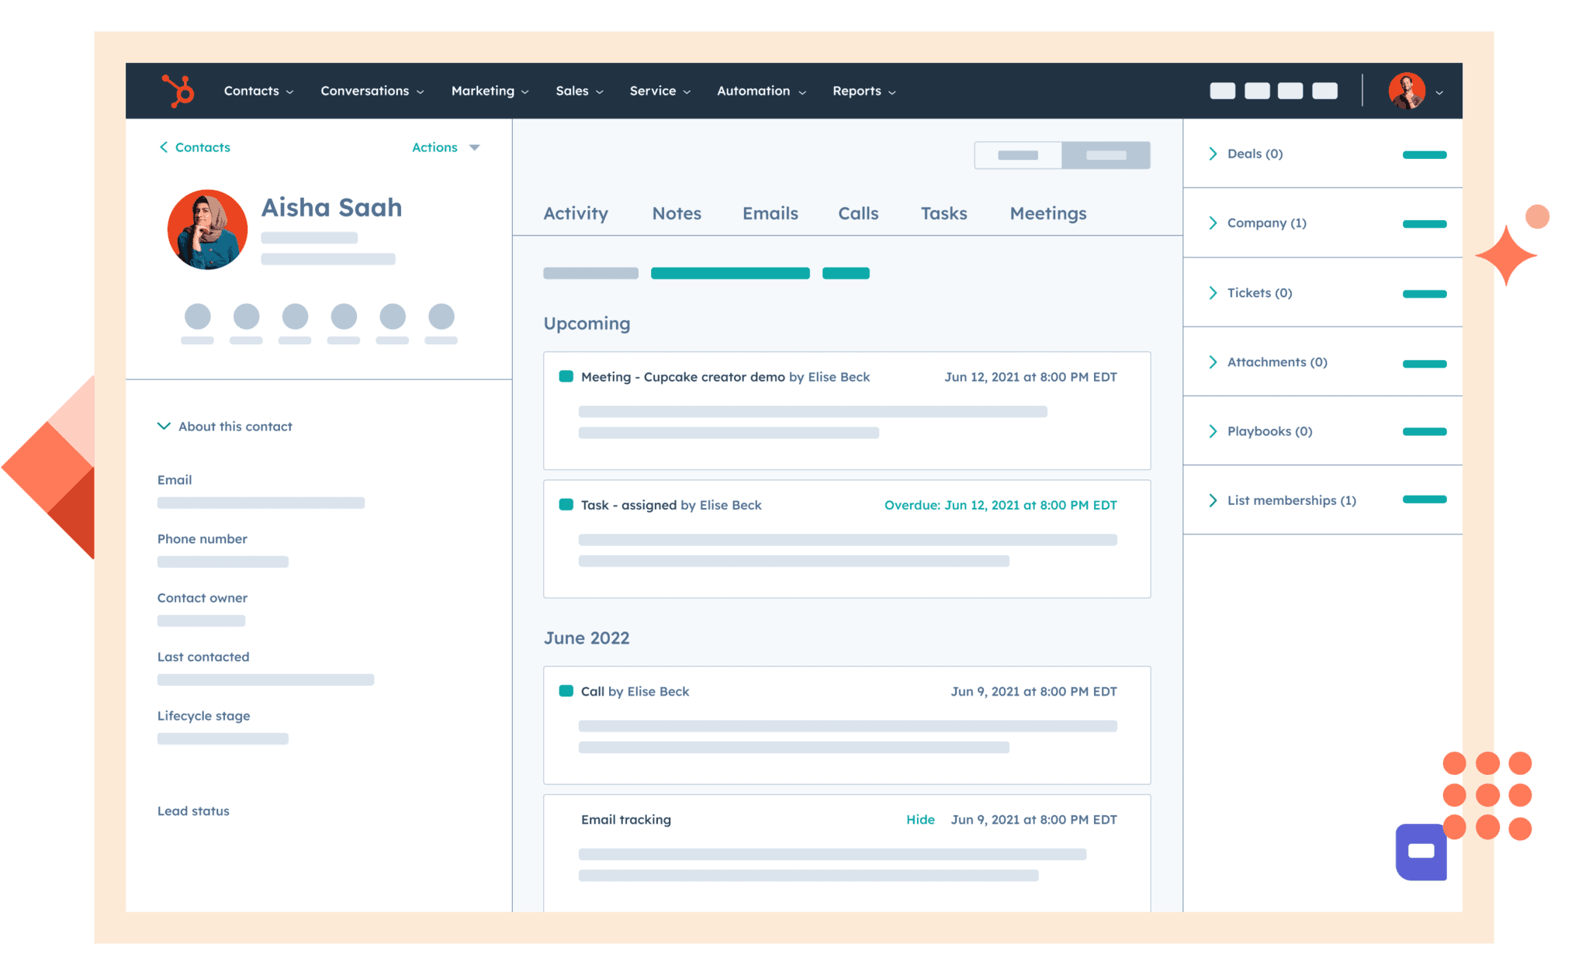Switch to the Activity tab

[x=576, y=213]
